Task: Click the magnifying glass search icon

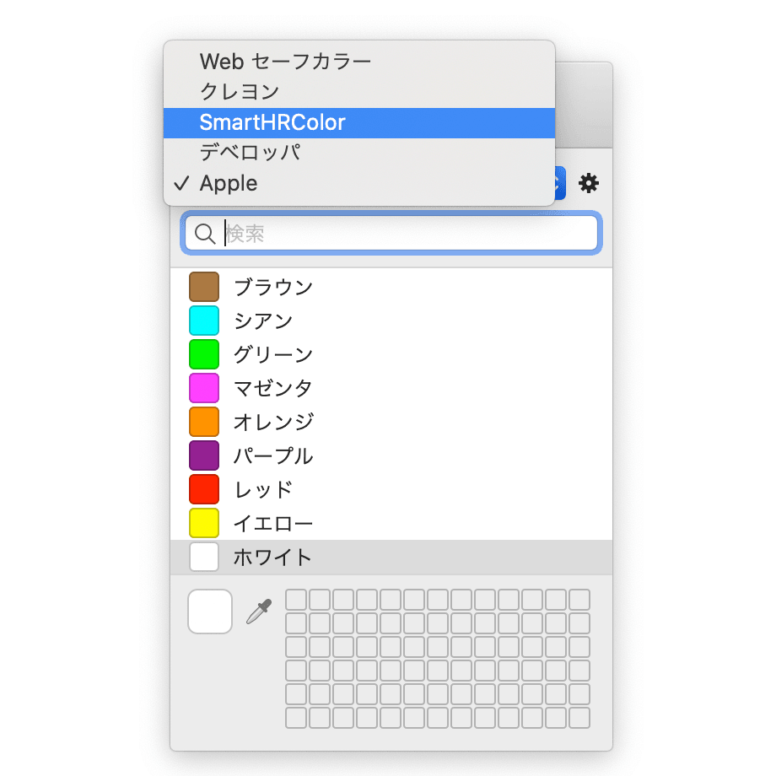Action: pyautogui.click(x=203, y=233)
